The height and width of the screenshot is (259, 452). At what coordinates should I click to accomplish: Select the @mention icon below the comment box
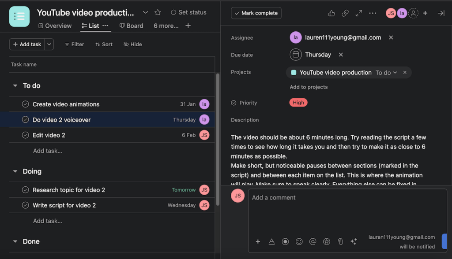(x=313, y=241)
